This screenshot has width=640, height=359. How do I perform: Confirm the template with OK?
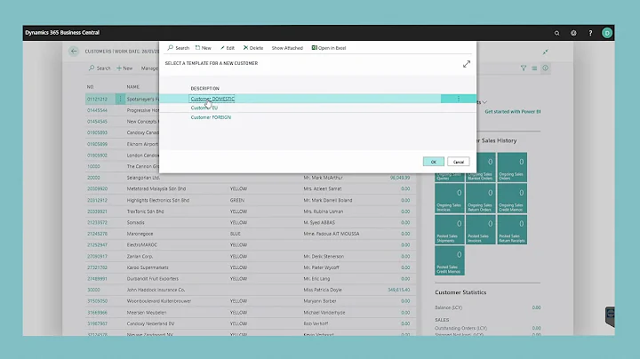coord(434,162)
